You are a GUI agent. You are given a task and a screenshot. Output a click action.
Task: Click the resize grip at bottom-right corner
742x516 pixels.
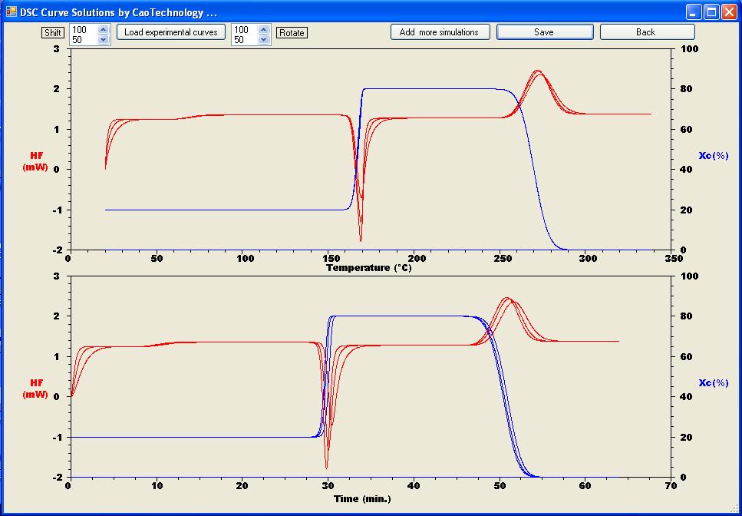[735, 509]
